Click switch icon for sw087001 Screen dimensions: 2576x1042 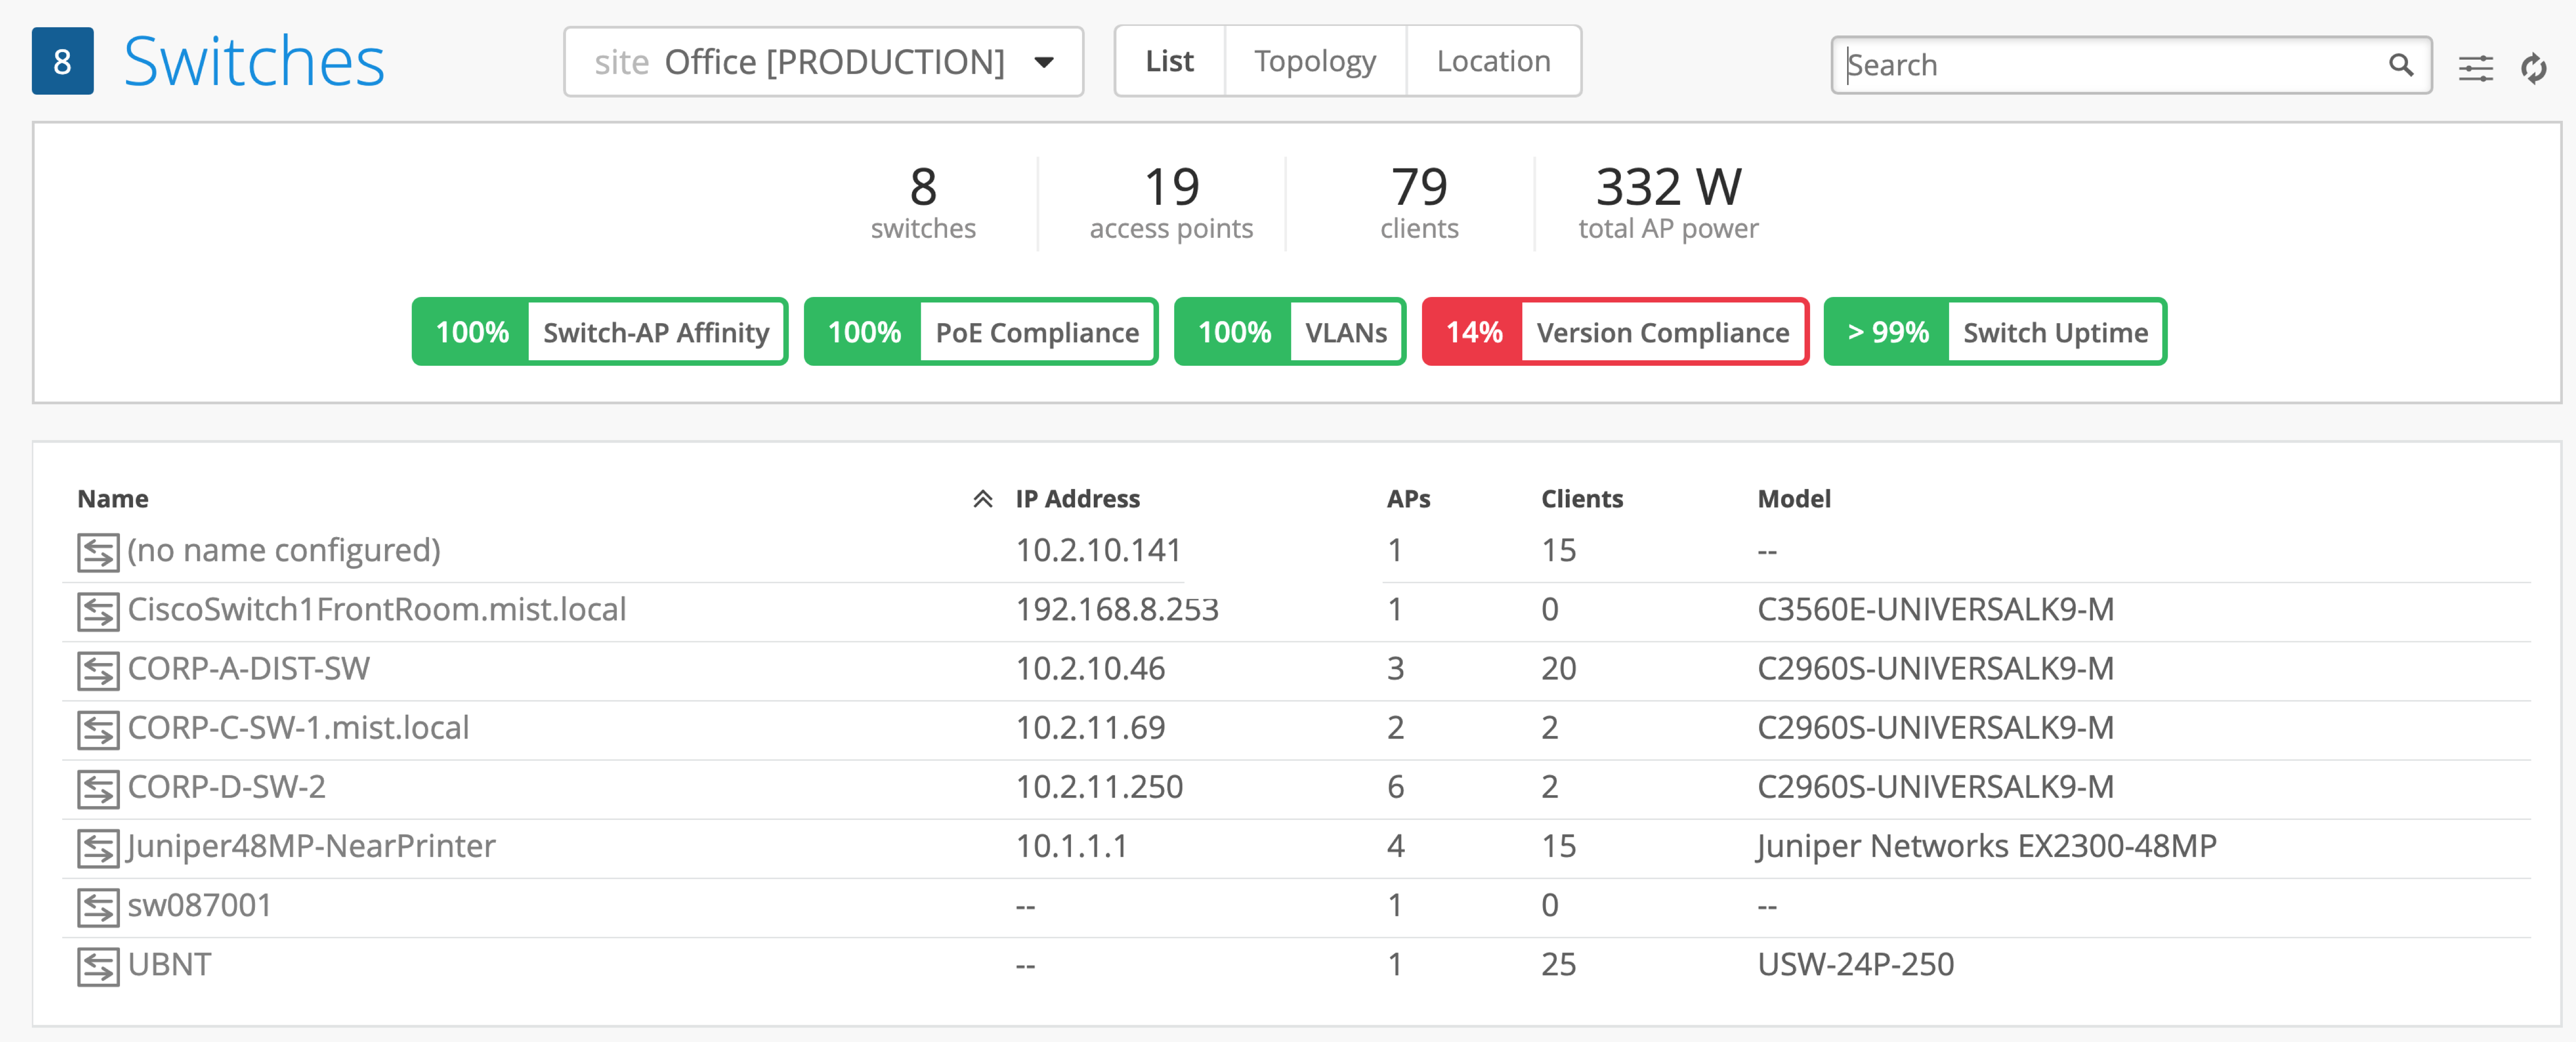(x=98, y=907)
